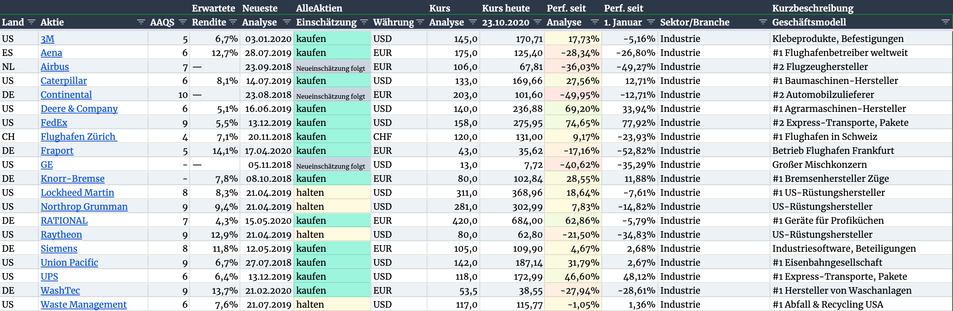The height and width of the screenshot is (311, 953).
Task: Expand filter for Geschäftsmodell column
Action: [x=946, y=22]
